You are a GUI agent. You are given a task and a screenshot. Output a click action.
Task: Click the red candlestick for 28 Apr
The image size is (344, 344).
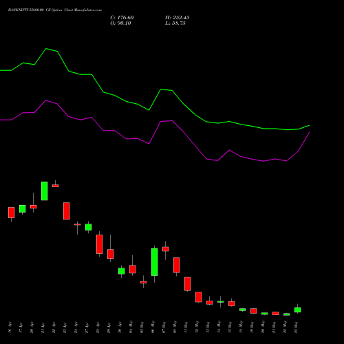click(x=100, y=244)
